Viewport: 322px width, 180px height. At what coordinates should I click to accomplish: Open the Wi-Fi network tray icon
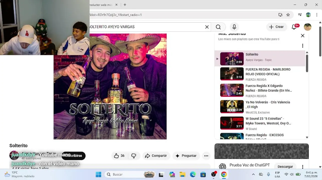click(x=286, y=174)
